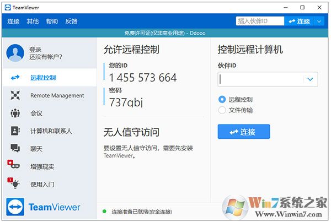Click the 使用入门 lightbulb icon
Screen dimensions: 331x222
pyautogui.click(x=14, y=183)
